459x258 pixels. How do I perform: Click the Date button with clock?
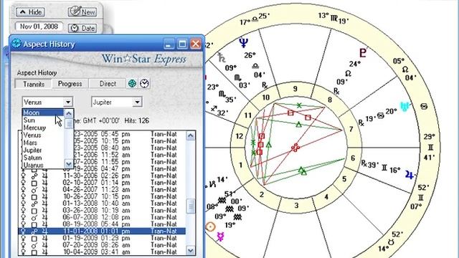tap(82, 28)
